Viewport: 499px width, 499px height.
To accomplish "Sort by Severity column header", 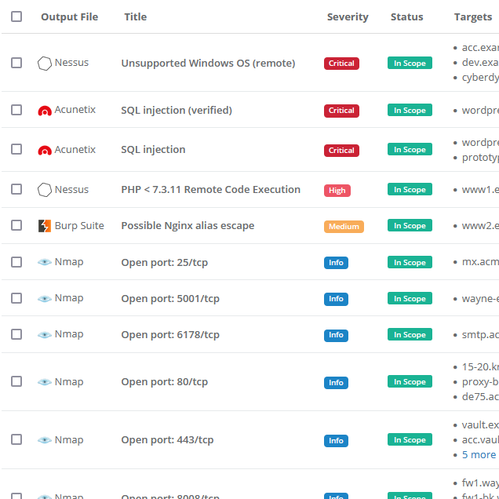I will click(x=348, y=16).
